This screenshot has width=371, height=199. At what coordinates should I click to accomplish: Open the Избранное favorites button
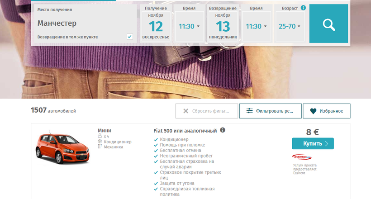click(x=327, y=111)
